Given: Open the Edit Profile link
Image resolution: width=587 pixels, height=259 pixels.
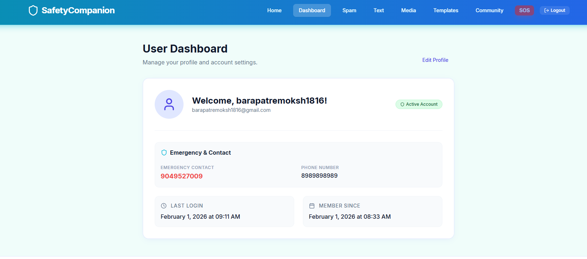Looking at the screenshot, I should pyautogui.click(x=435, y=60).
